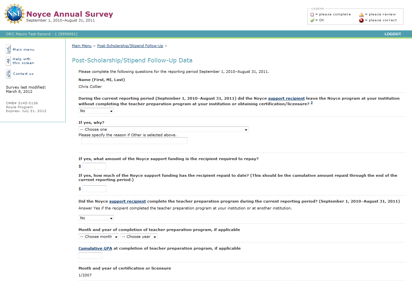412x281 pixels.
Task: Open the Cumulative GPA definition link
Action: coord(95,248)
